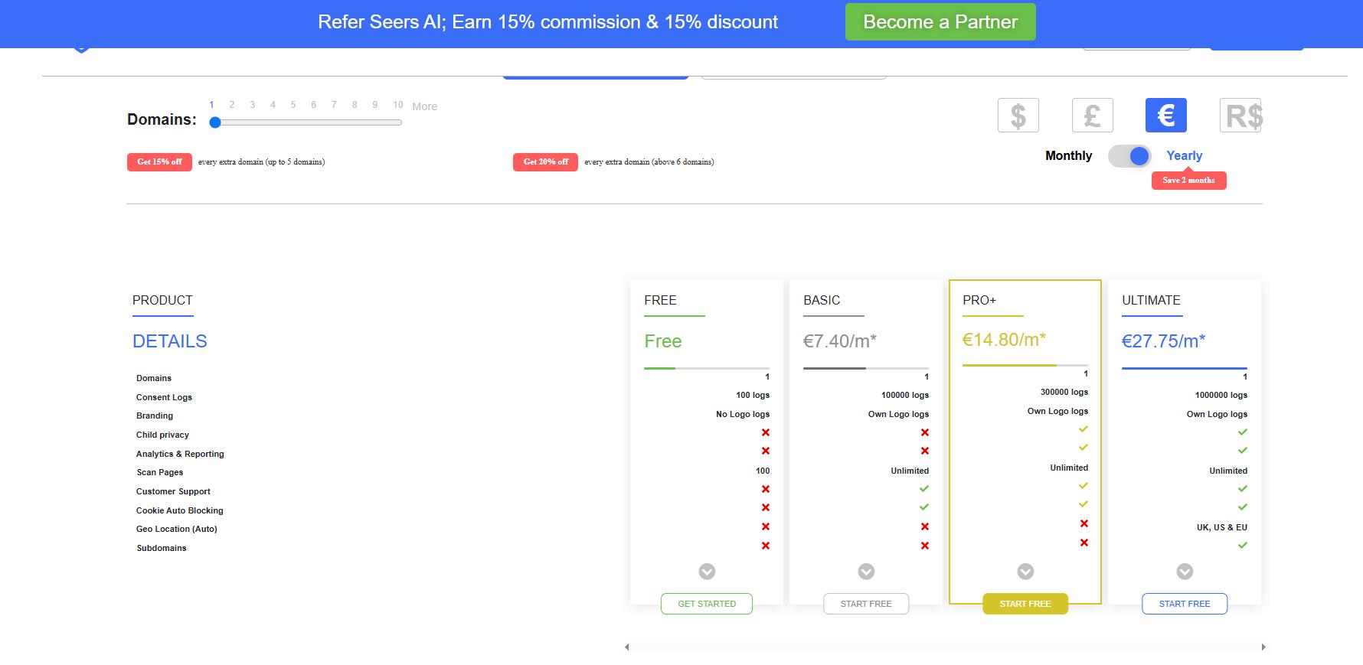The image size is (1363, 665).
Task: Toggle the Monthly/Yearly billing switch
Action: click(1129, 156)
